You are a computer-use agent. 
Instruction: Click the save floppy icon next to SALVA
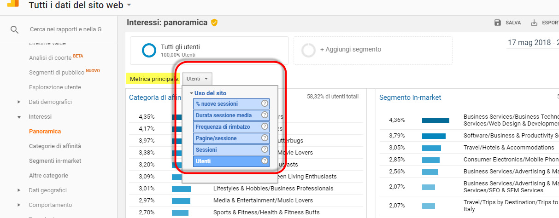(x=497, y=23)
